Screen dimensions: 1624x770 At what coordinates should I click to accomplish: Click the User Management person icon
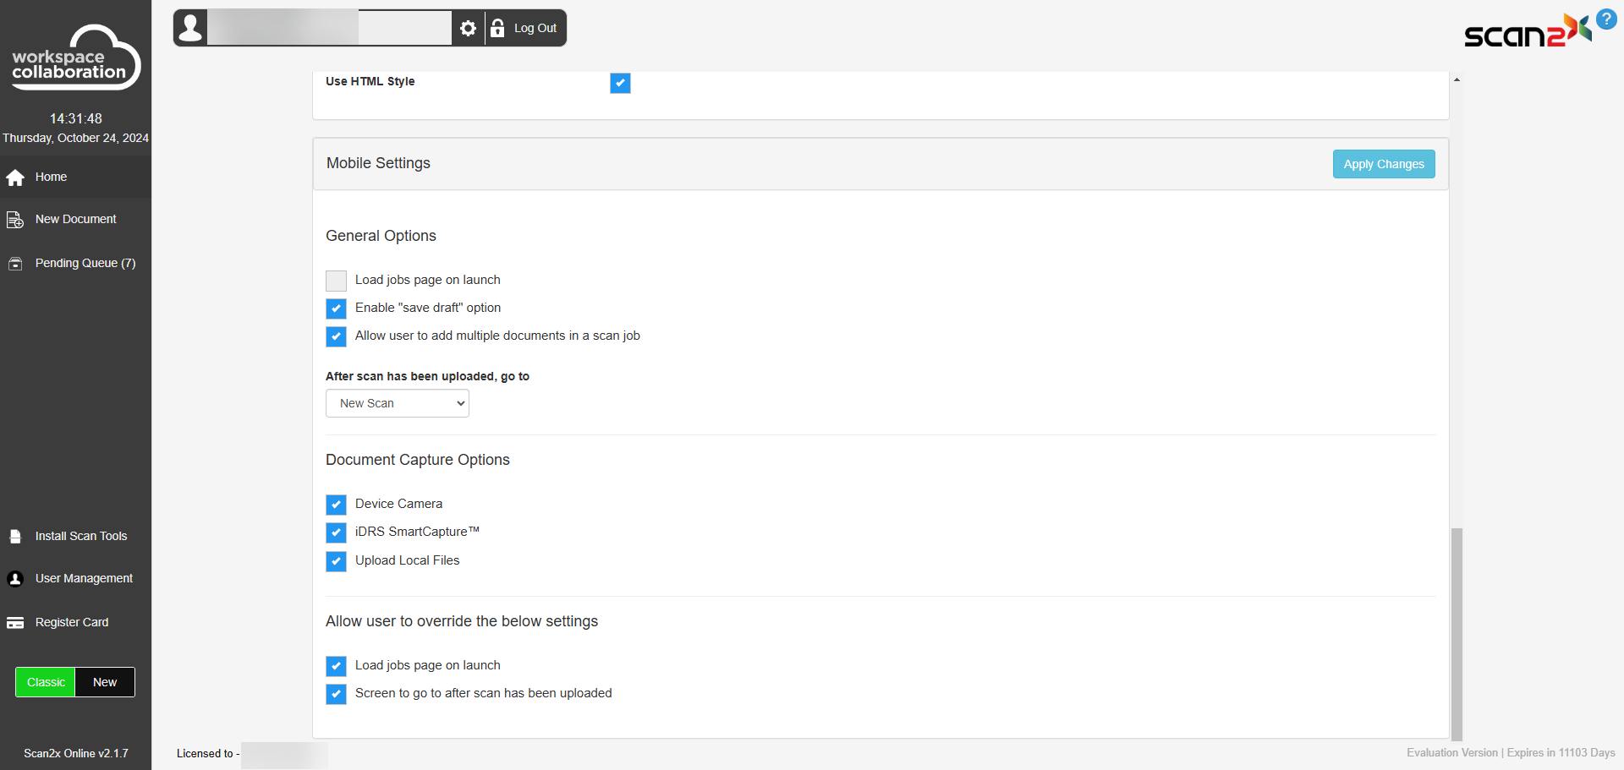15,579
